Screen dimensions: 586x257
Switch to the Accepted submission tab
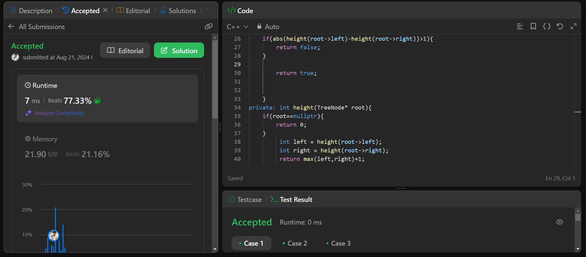click(80, 11)
